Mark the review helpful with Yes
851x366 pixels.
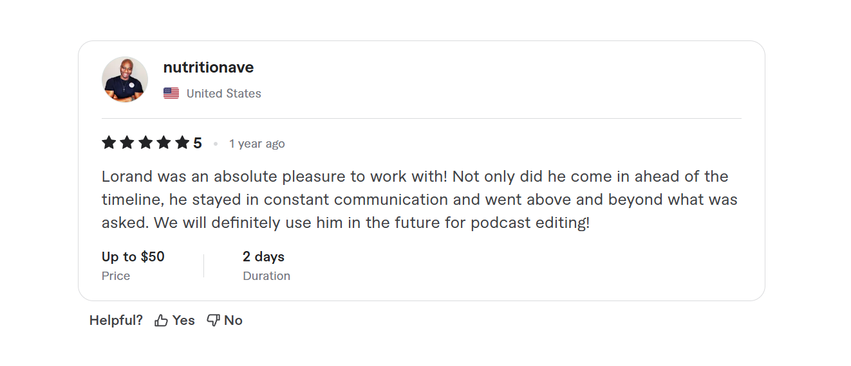point(183,320)
